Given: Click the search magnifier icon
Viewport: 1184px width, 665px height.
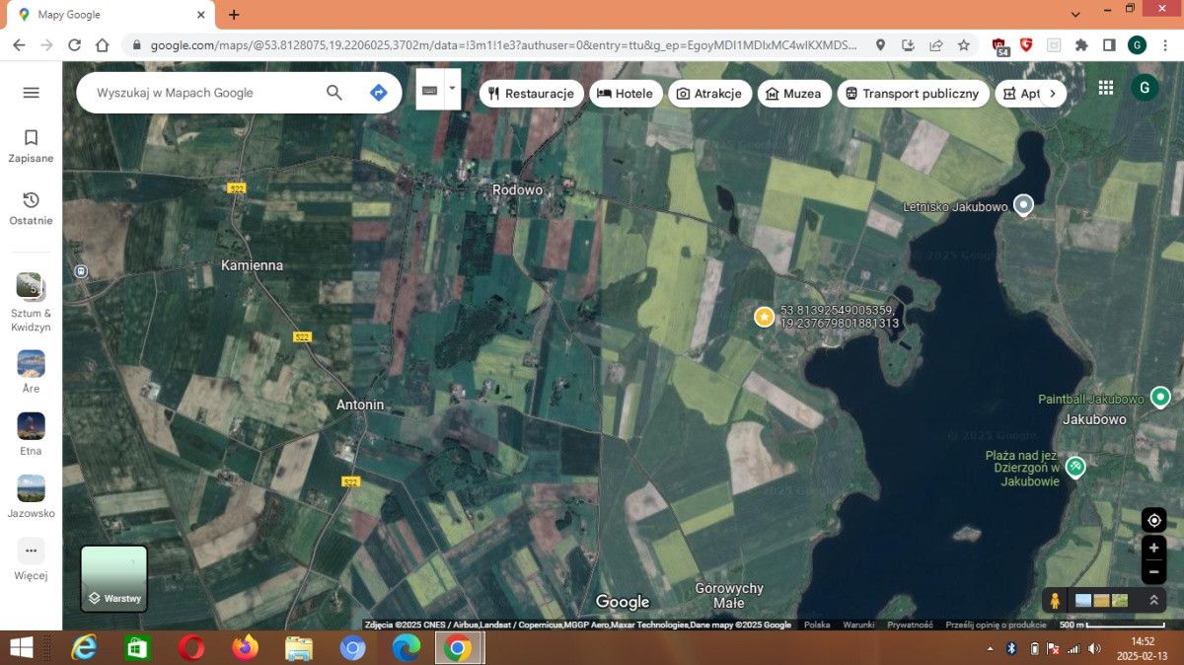Looking at the screenshot, I should pyautogui.click(x=334, y=93).
